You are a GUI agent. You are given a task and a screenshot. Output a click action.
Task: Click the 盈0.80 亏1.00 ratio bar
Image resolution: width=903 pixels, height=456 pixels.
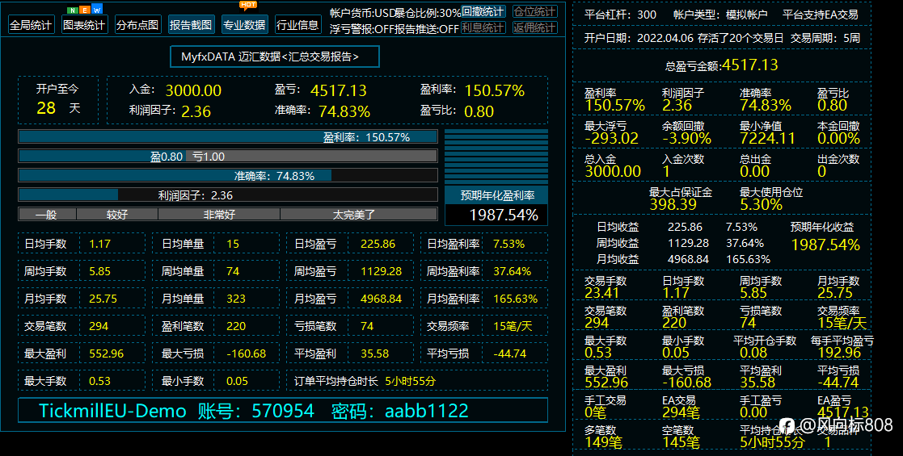point(227,156)
